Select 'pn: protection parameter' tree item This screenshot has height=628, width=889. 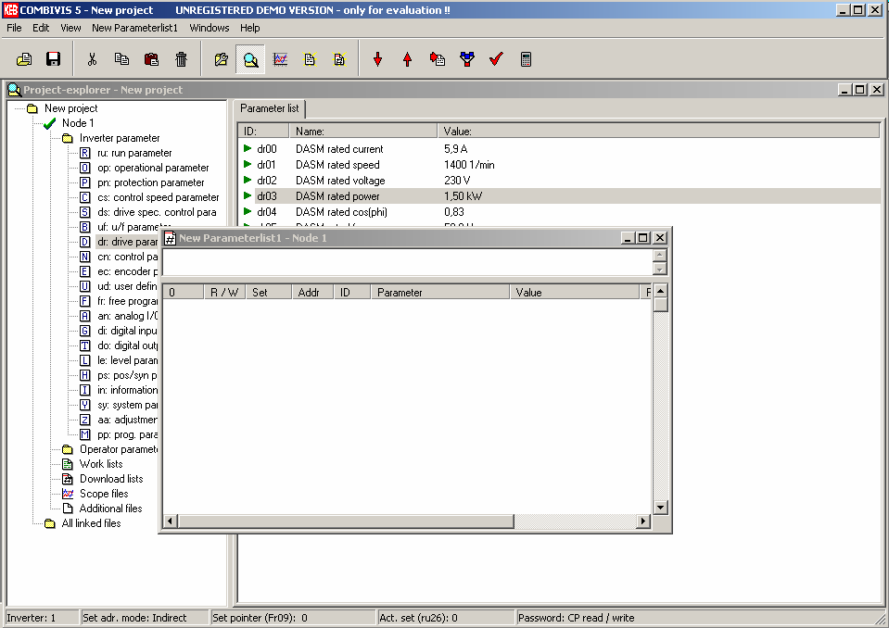(150, 182)
